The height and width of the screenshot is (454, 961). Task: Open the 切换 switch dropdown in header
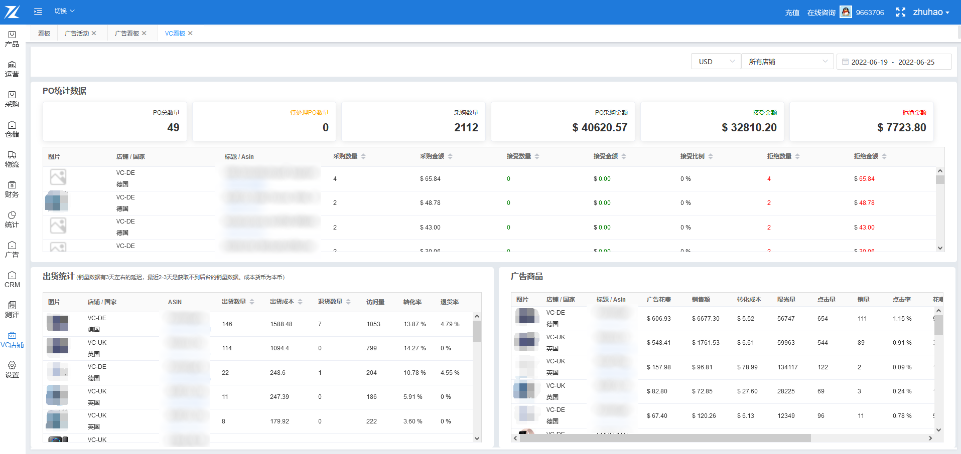64,11
